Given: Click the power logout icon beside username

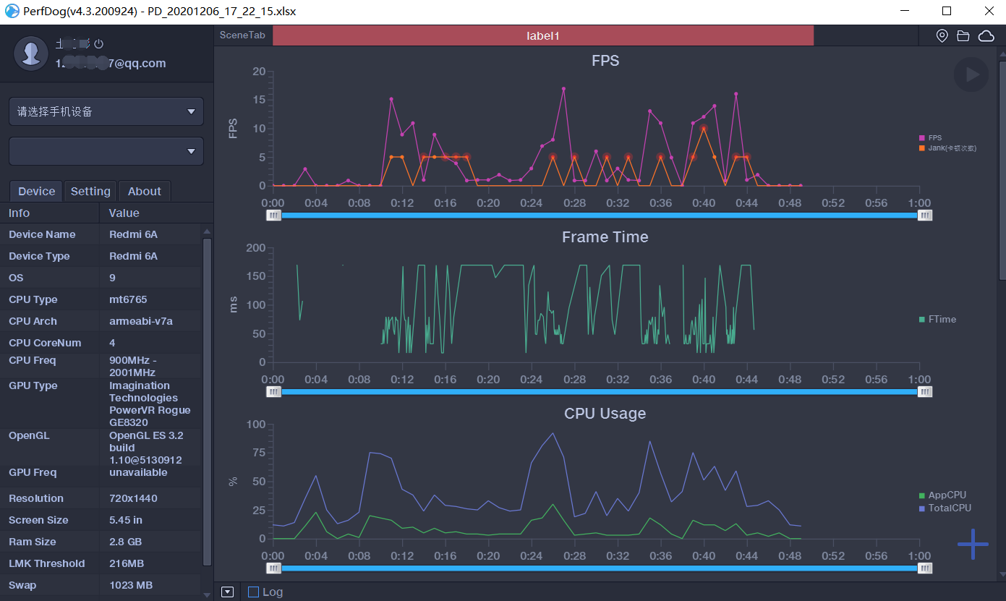Looking at the screenshot, I should pos(99,44).
